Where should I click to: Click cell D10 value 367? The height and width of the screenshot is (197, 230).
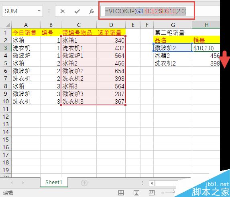click(x=111, y=101)
